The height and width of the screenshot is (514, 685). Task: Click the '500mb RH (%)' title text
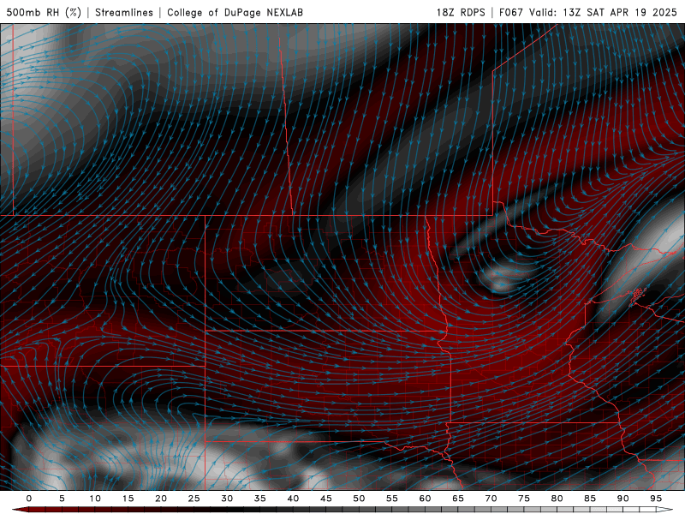[x=44, y=12]
